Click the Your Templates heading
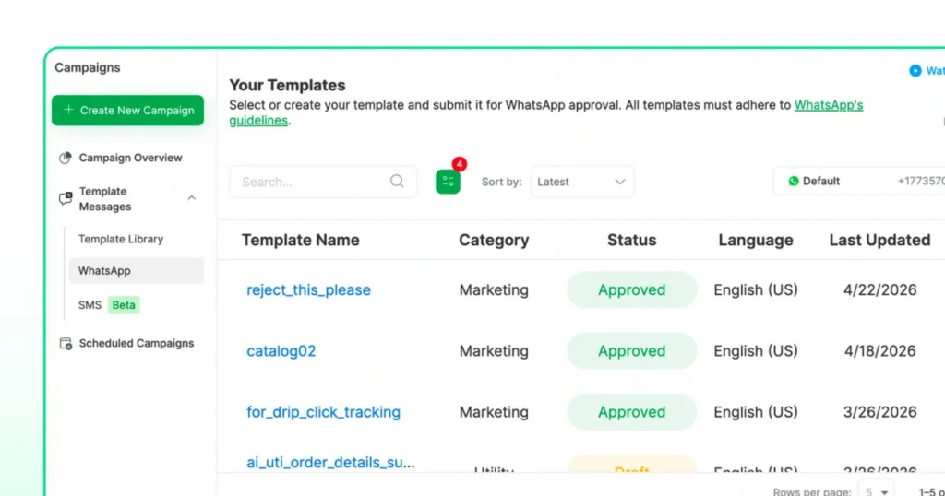 coord(288,86)
